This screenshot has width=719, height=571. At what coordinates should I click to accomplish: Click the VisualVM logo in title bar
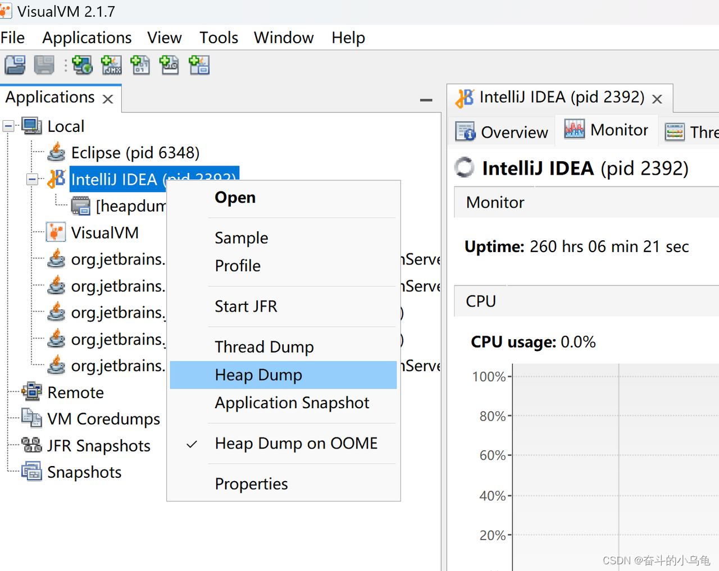(x=5, y=11)
